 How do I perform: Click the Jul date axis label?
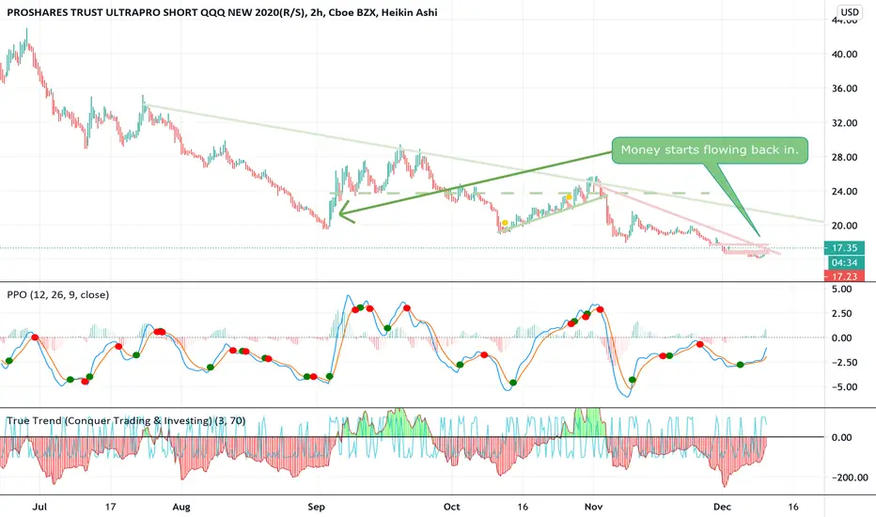coord(39,507)
